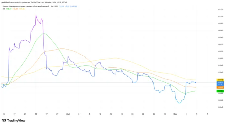This screenshot has height=125, width=226.
Task: Click date label 20 on the time axis
Action: (x=132, y=114)
